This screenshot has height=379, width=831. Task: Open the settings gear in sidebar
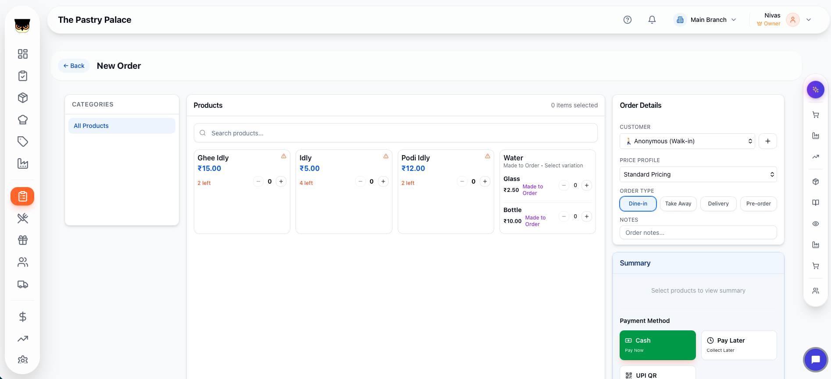[23, 360]
